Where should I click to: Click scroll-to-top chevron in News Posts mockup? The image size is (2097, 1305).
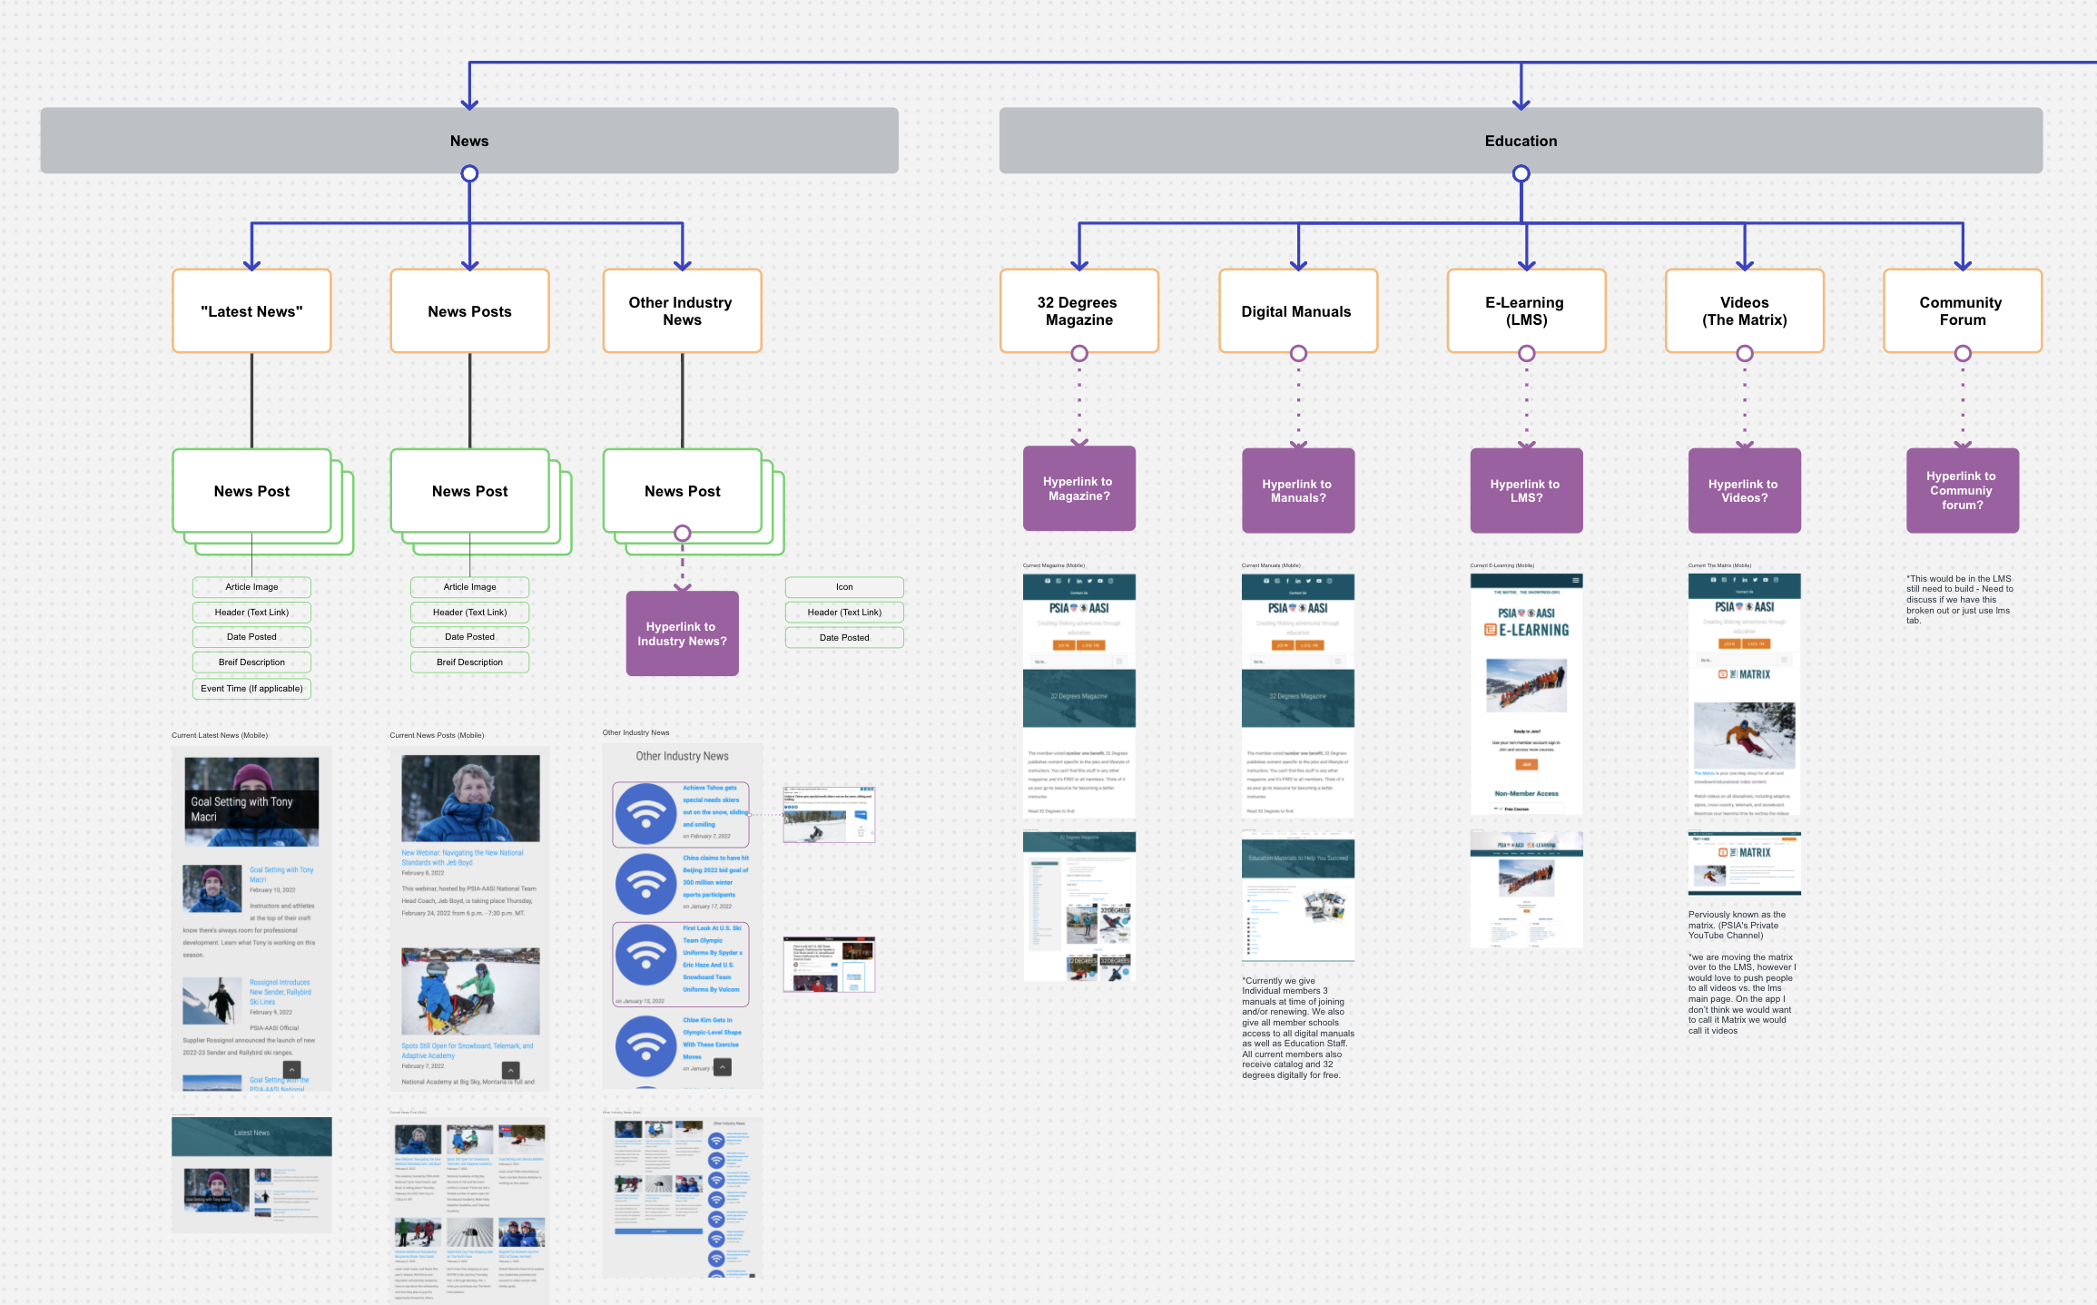coord(511,1070)
